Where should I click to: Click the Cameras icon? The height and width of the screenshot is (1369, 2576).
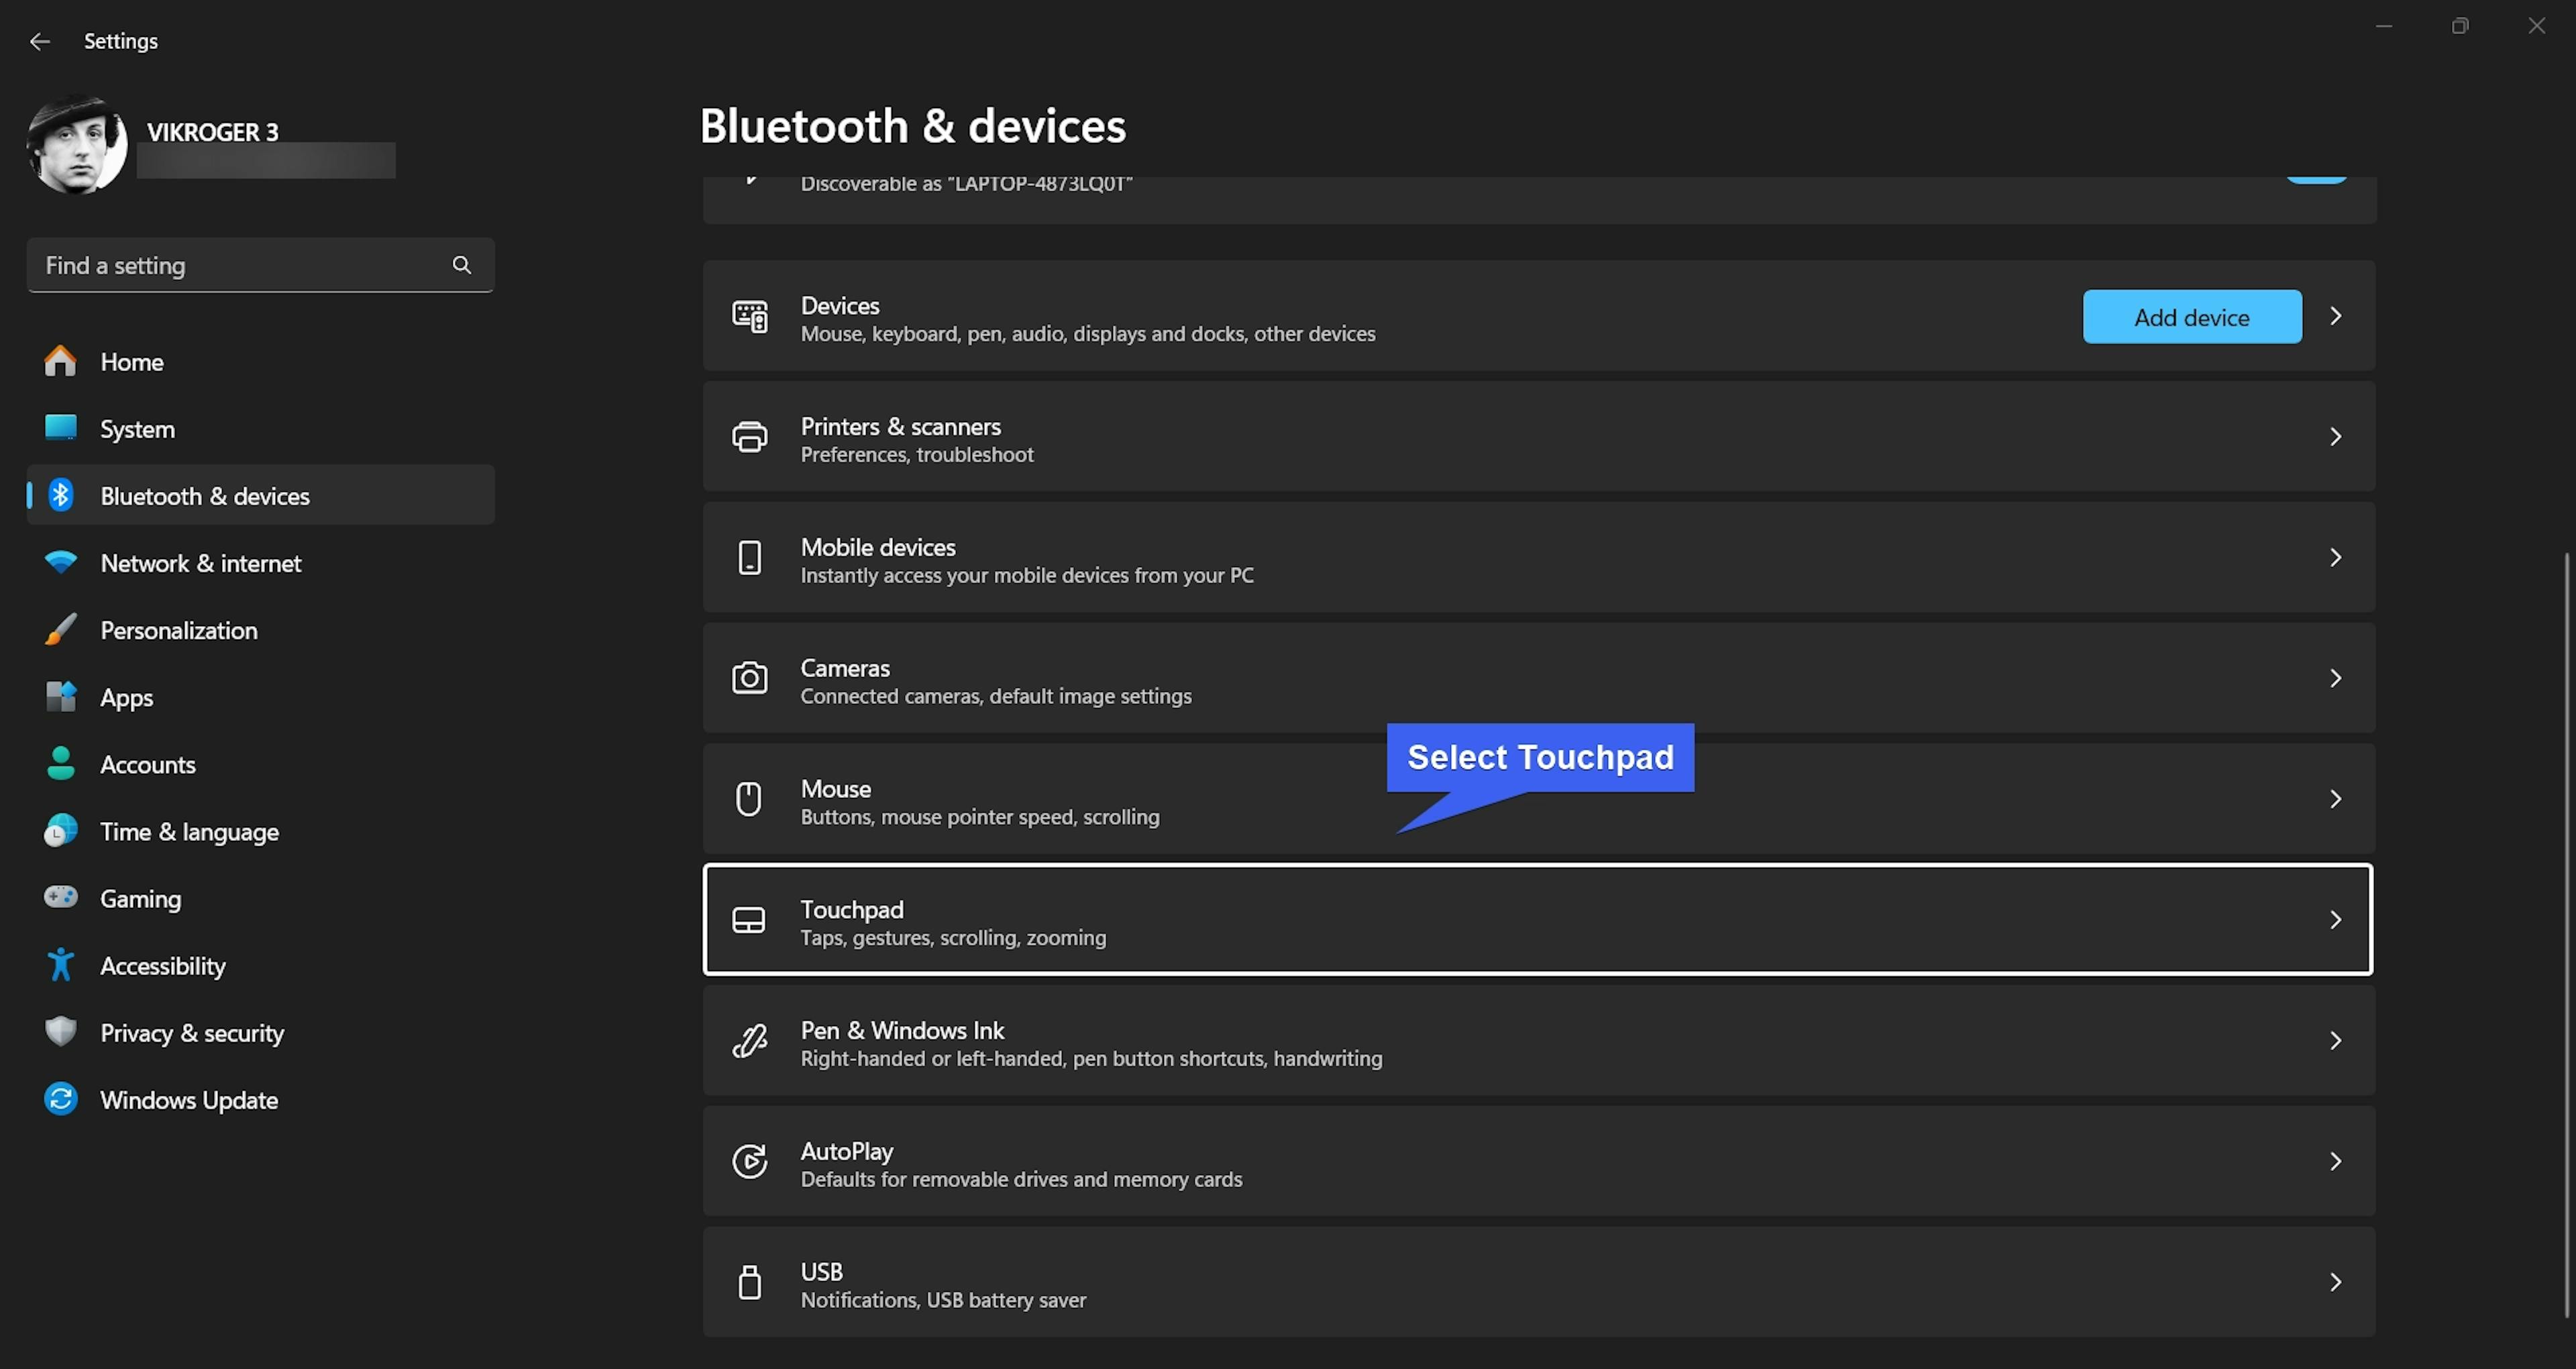click(749, 678)
